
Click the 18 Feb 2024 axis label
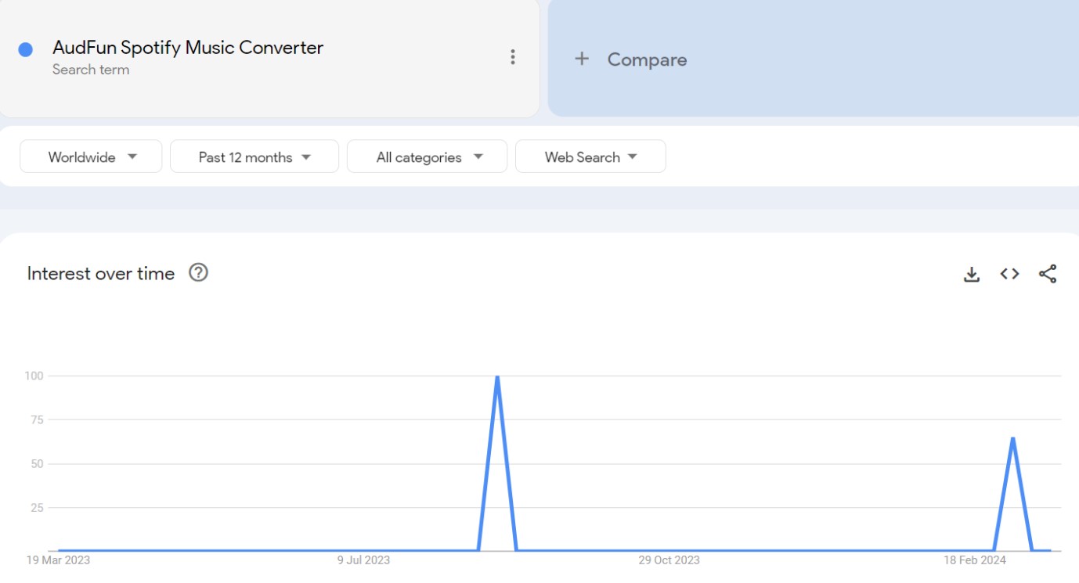coord(975,560)
